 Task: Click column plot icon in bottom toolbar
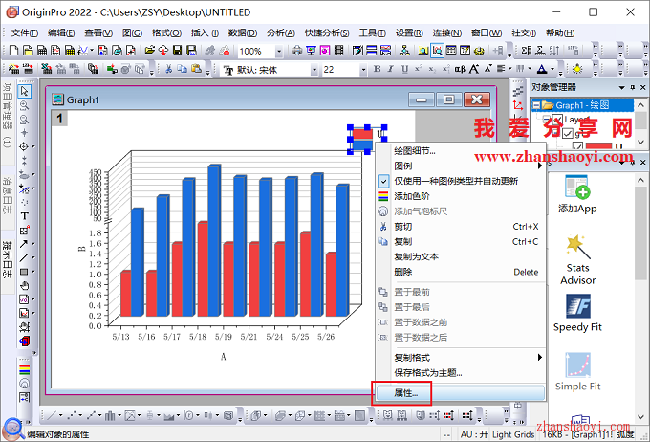click(109, 415)
